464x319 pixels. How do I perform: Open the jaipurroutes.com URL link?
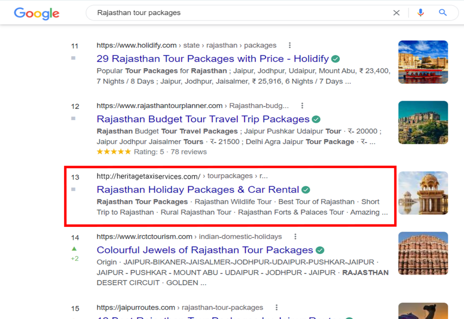coord(135,307)
